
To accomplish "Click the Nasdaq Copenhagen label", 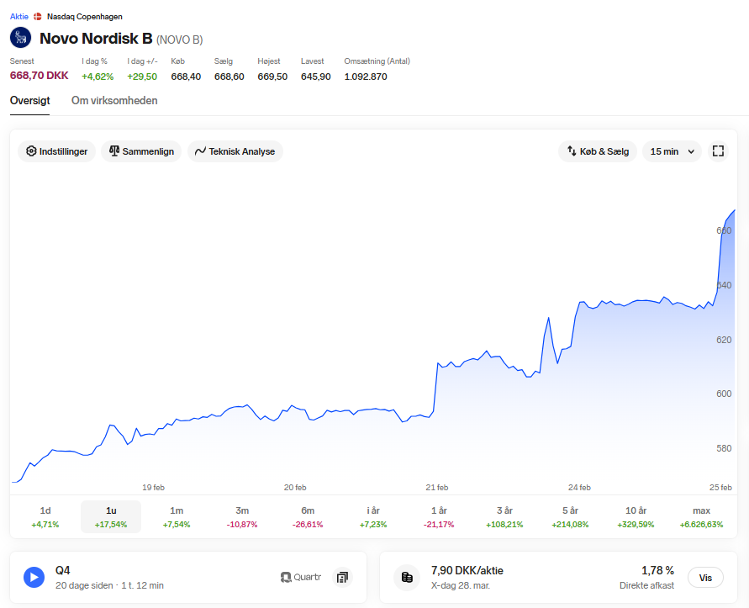I will coord(85,17).
